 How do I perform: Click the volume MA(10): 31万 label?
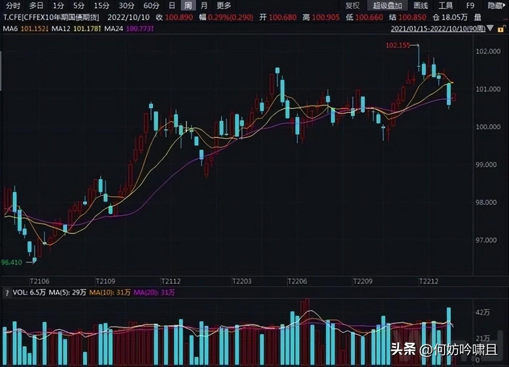[110, 293]
